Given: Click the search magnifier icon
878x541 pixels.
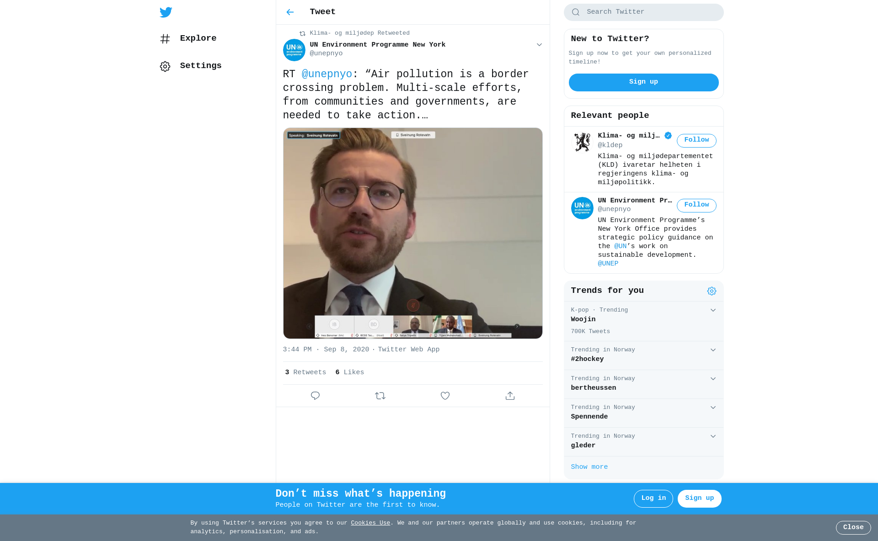Looking at the screenshot, I should click(576, 12).
